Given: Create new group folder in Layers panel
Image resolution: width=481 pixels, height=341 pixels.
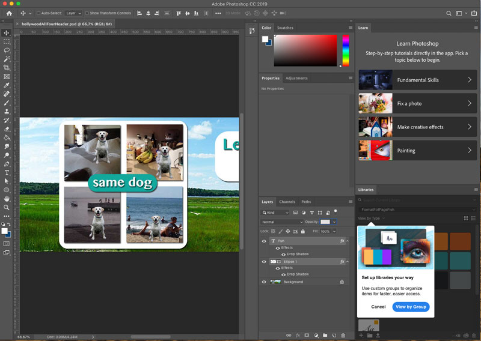Looking at the screenshot, I should (x=325, y=335).
